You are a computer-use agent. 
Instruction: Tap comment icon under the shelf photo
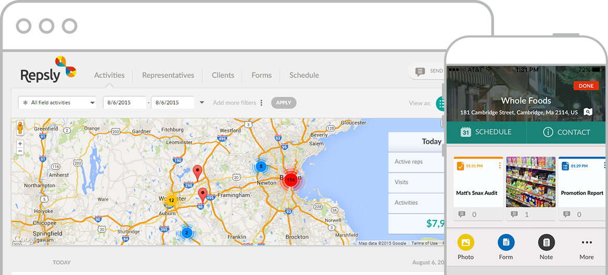[x=514, y=214]
